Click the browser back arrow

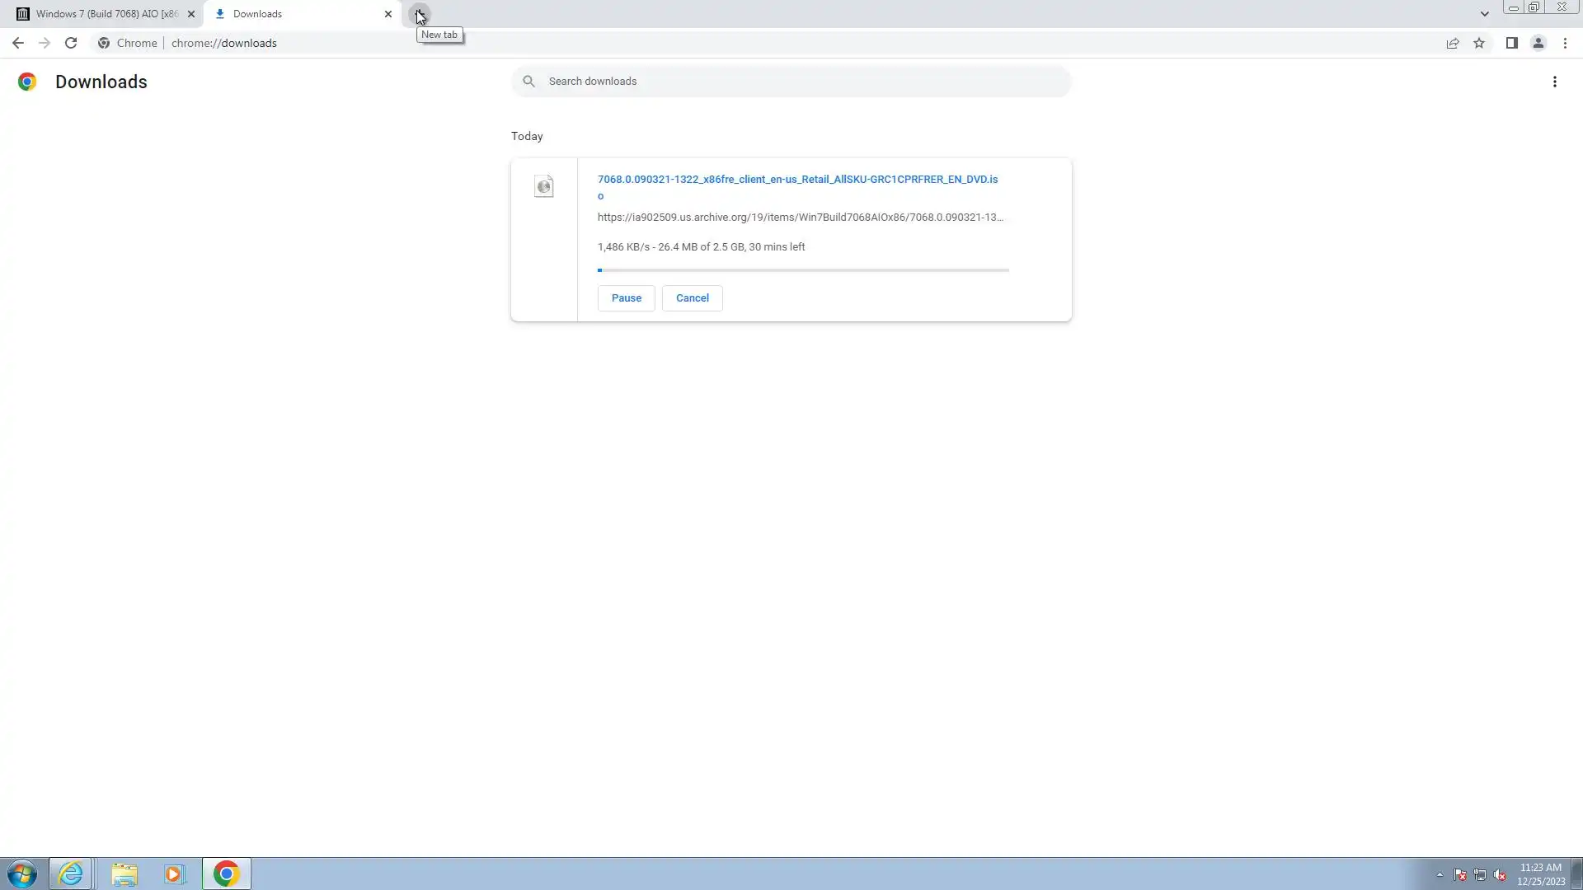pos(17,43)
